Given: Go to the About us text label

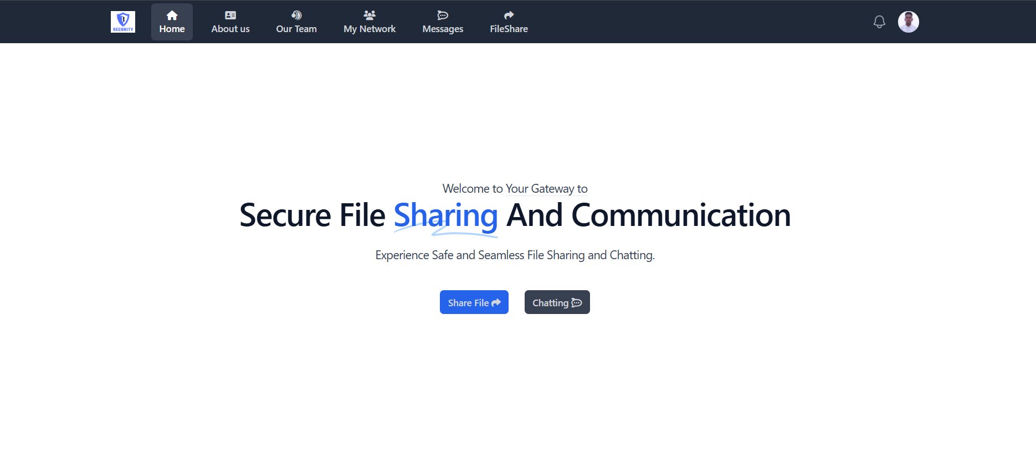Looking at the screenshot, I should click(x=230, y=29).
